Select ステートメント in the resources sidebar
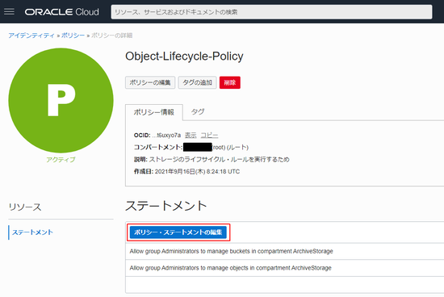The height and width of the screenshot is (297, 444). point(32,232)
